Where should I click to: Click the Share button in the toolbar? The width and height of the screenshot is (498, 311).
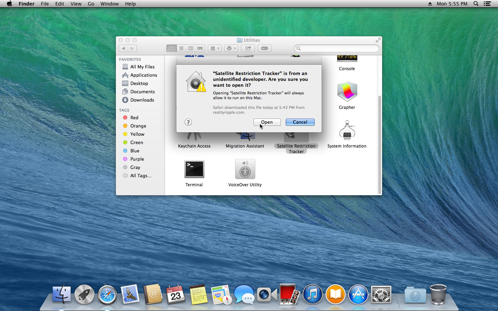click(x=248, y=48)
